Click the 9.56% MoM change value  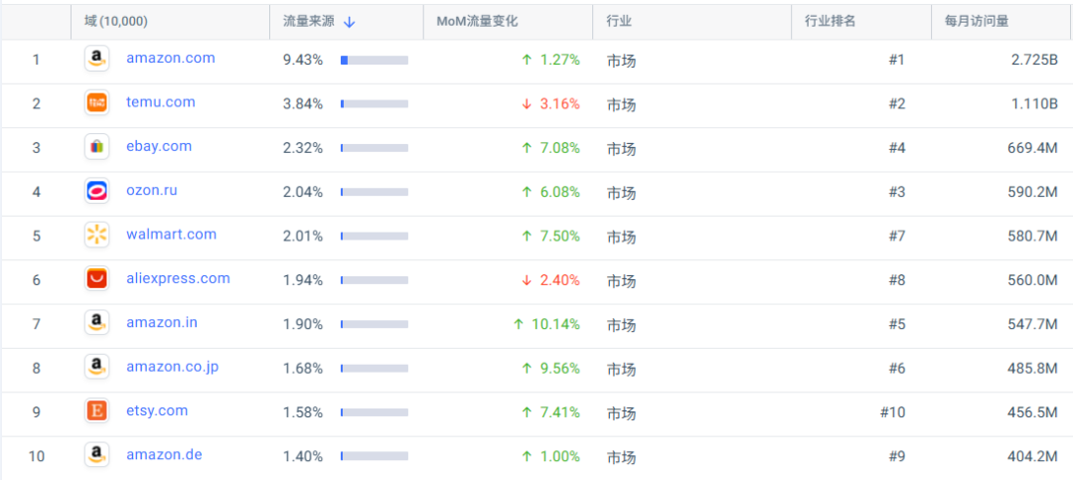(x=559, y=368)
